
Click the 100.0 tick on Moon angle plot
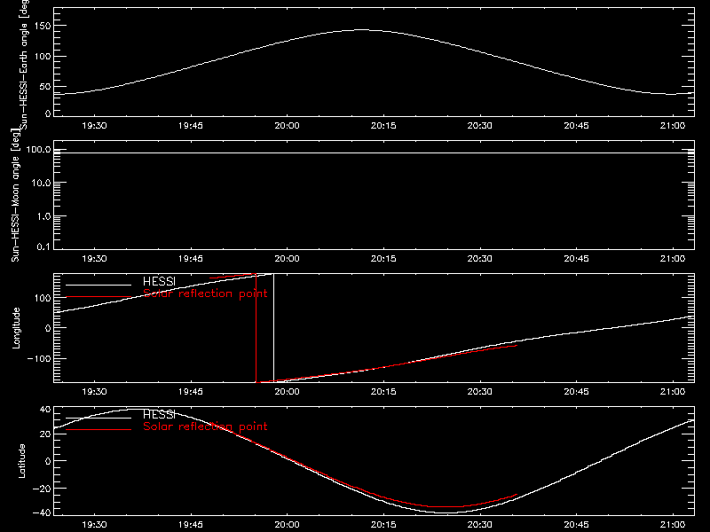click(38, 149)
